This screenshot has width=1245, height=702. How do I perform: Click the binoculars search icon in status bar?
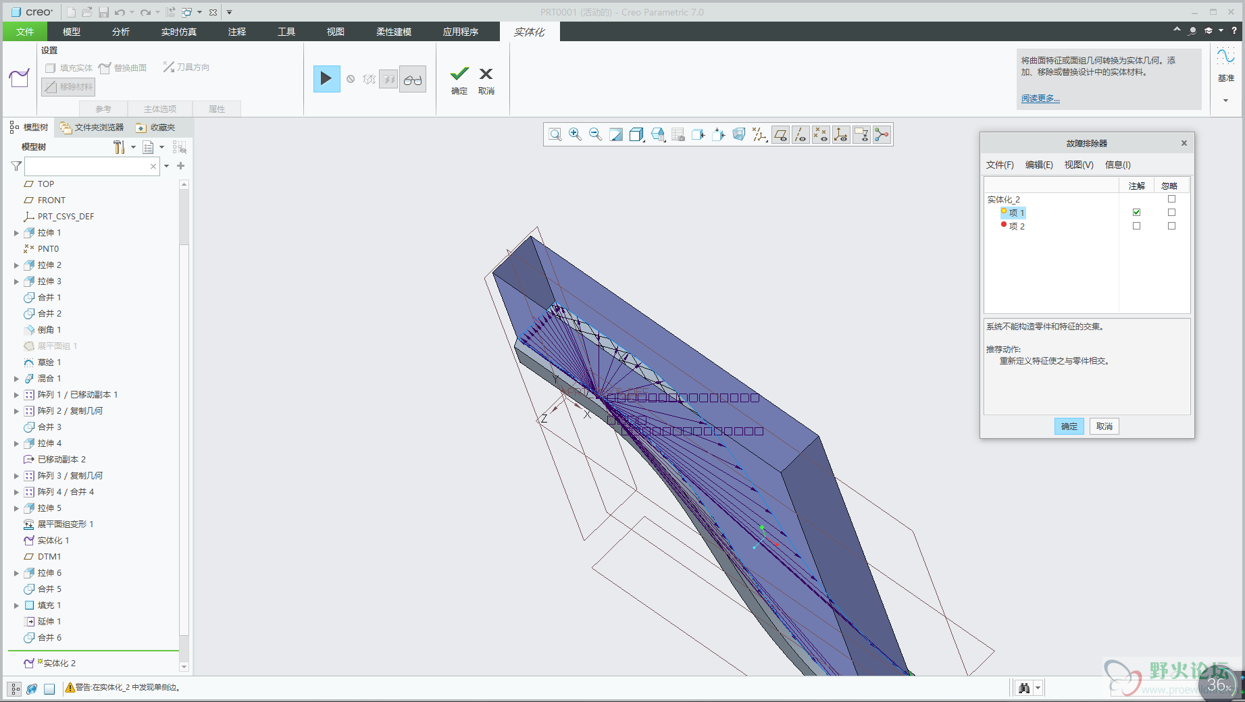click(1024, 688)
